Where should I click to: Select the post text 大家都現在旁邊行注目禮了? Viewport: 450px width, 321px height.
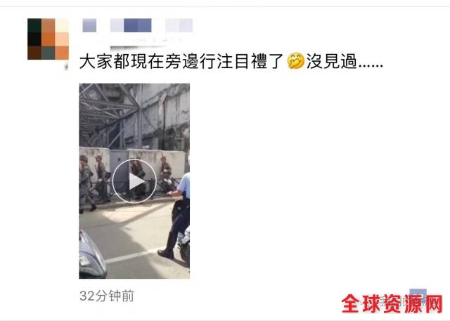(181, 61)
